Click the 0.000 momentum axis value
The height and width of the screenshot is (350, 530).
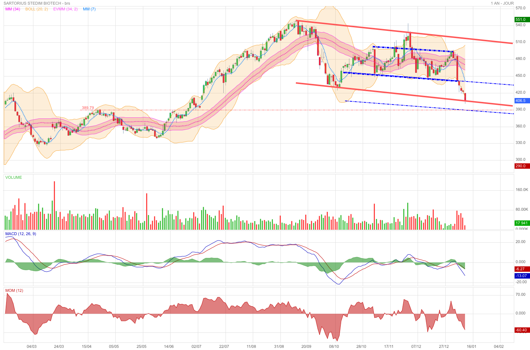click(521, 313)
